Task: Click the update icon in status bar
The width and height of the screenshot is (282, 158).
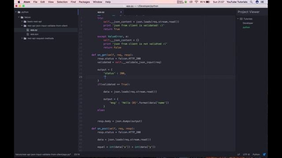Action: point(264,154)
